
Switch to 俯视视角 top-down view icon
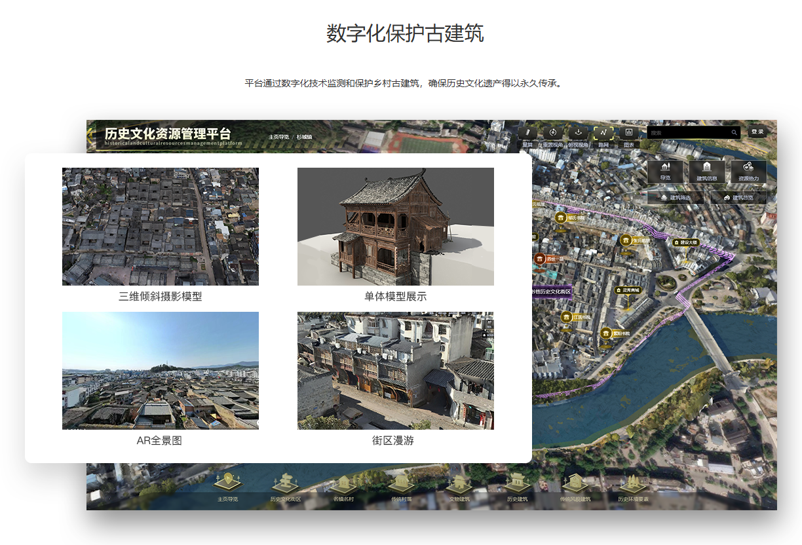(x=578, y=133)
